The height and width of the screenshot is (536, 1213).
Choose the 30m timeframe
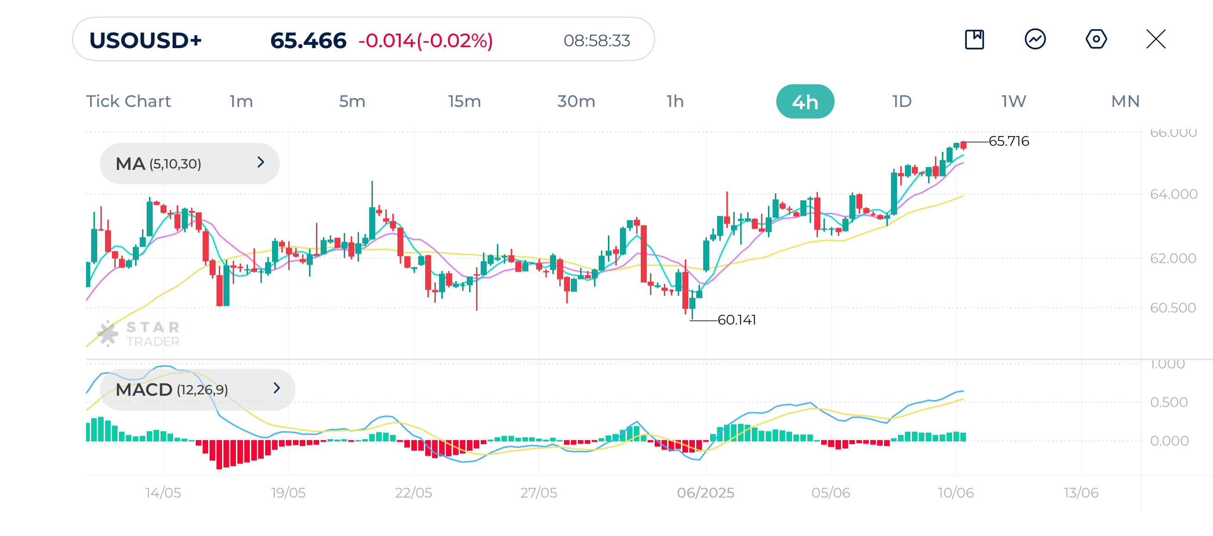[x=576, y=102]
